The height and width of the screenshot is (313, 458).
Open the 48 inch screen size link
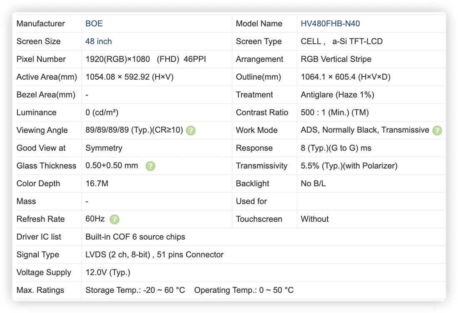click(x=98, y=42)
